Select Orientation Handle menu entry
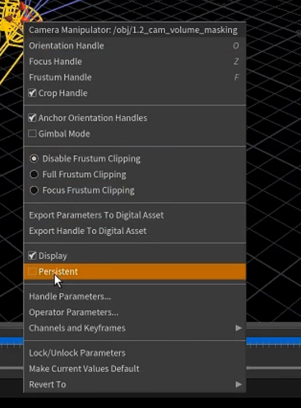Screen dimensions: 301x408 pyautogui.click(x=135, y=46)
